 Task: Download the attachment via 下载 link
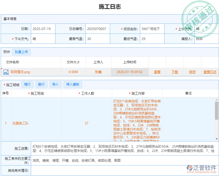click(x=175, y=72)
